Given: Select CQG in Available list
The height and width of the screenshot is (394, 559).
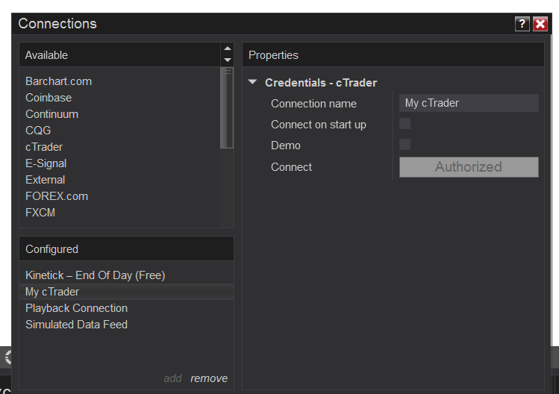Looking at the screenshot, I should pos(38,131).
